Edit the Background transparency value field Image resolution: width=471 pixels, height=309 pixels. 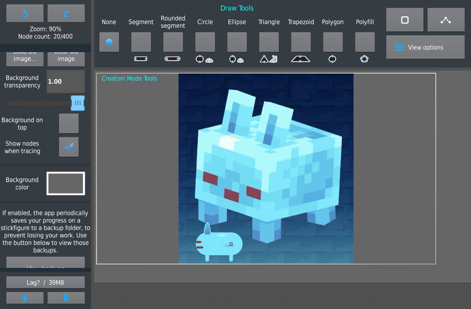[x=66, y=82]
